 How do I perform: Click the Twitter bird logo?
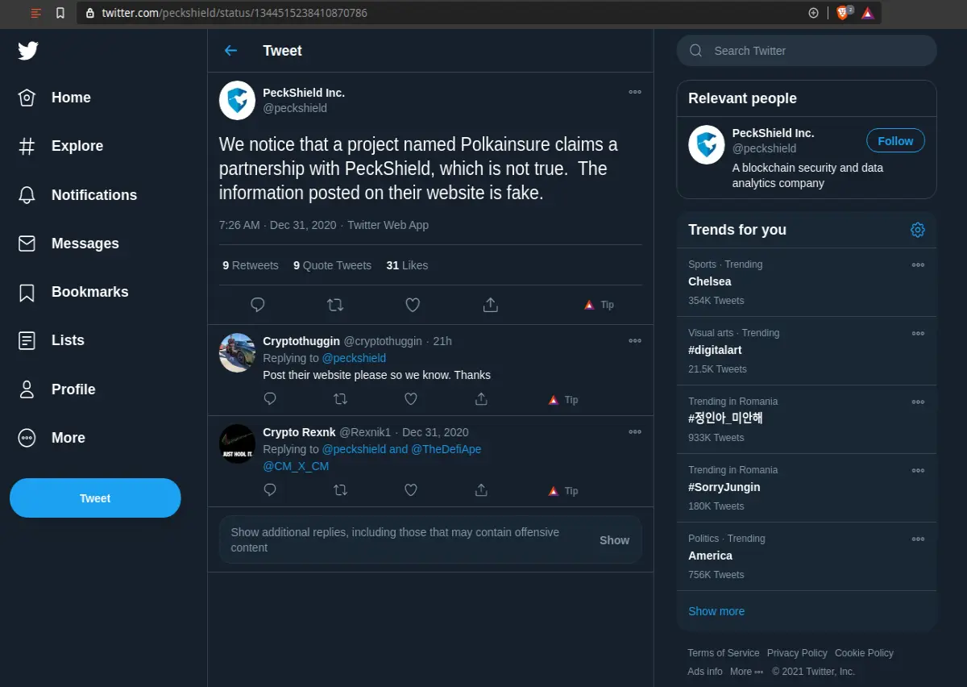[x=28, y=51]
